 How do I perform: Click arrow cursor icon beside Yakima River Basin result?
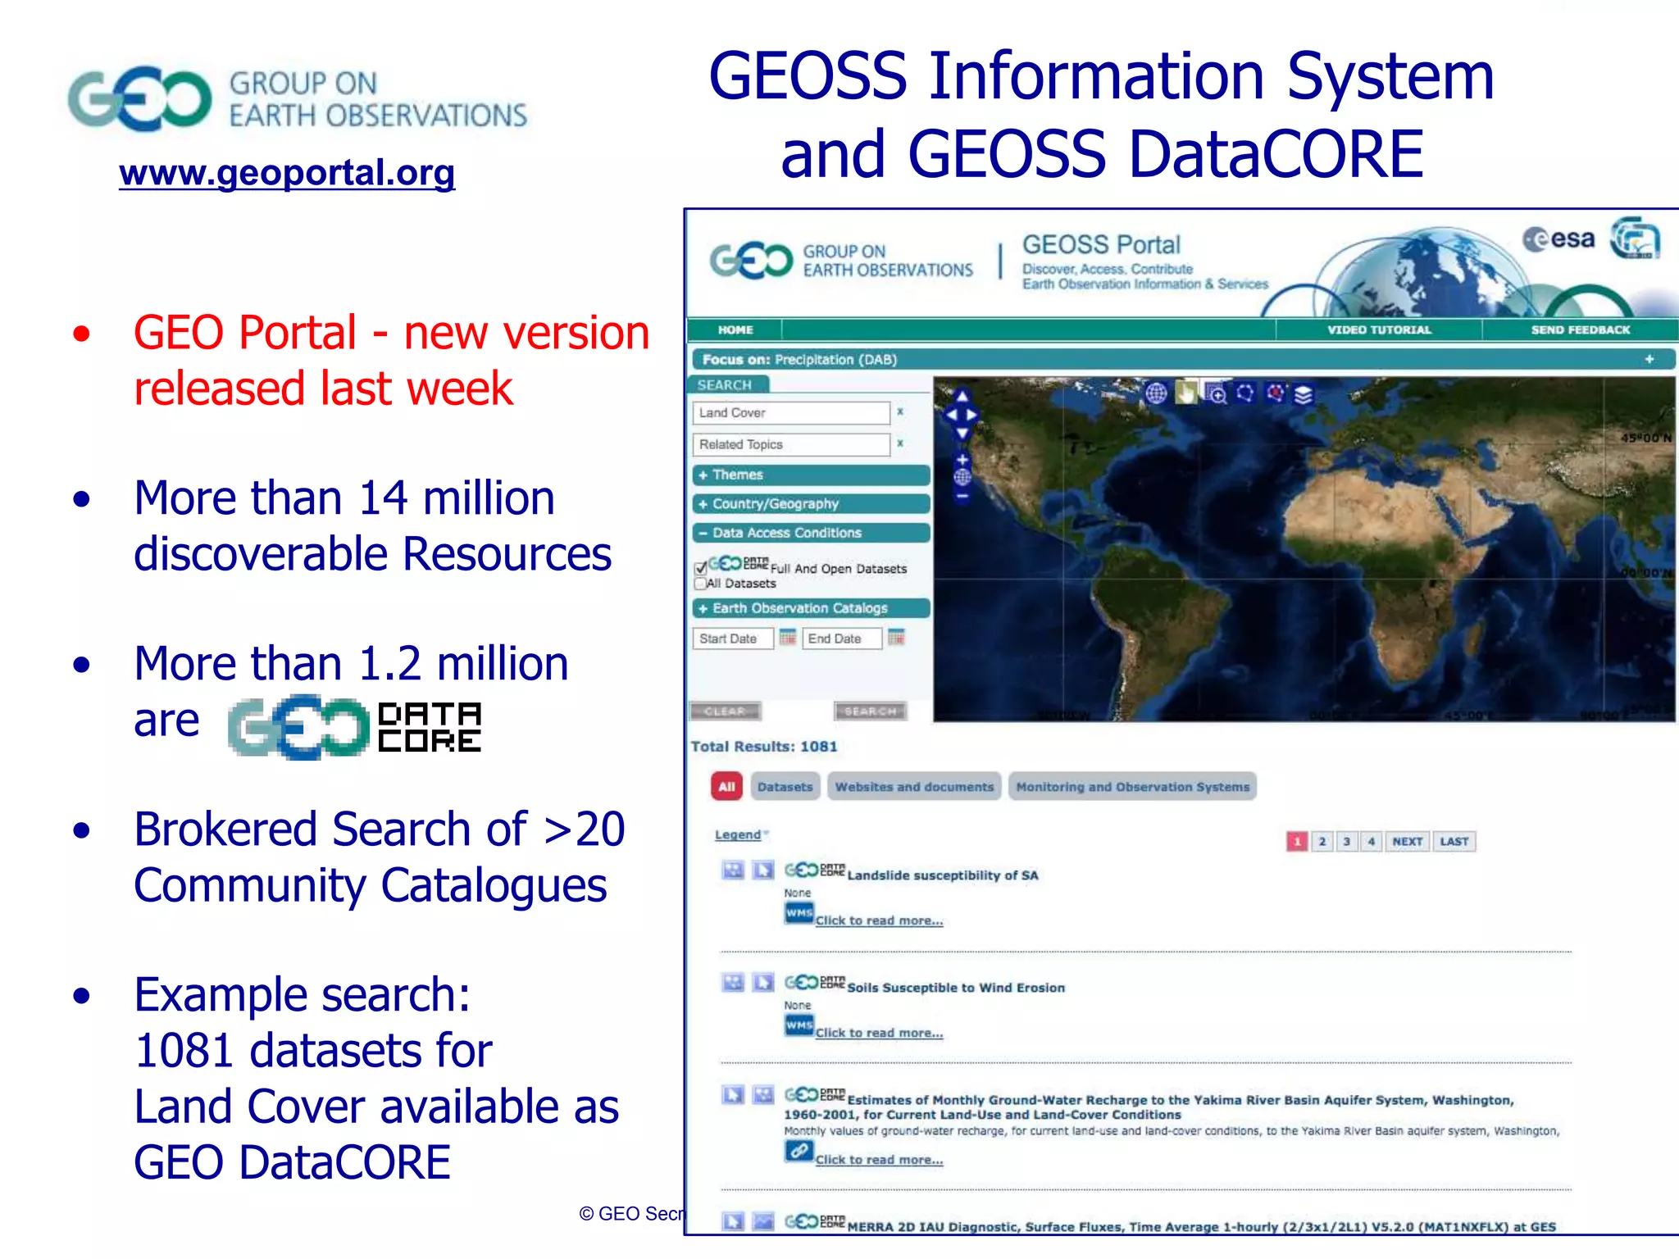[733, 1094]
